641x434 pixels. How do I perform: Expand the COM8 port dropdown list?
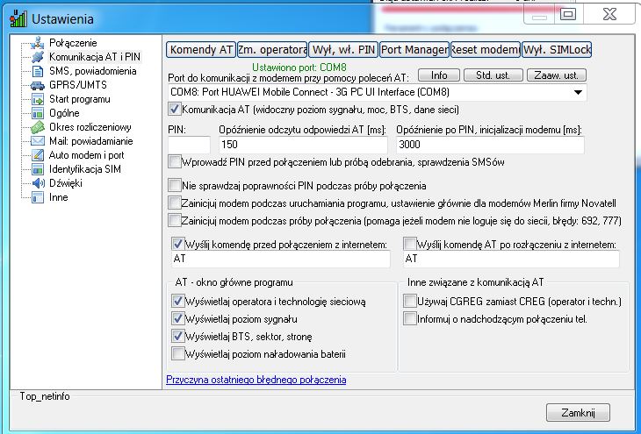tap(578, 92)
